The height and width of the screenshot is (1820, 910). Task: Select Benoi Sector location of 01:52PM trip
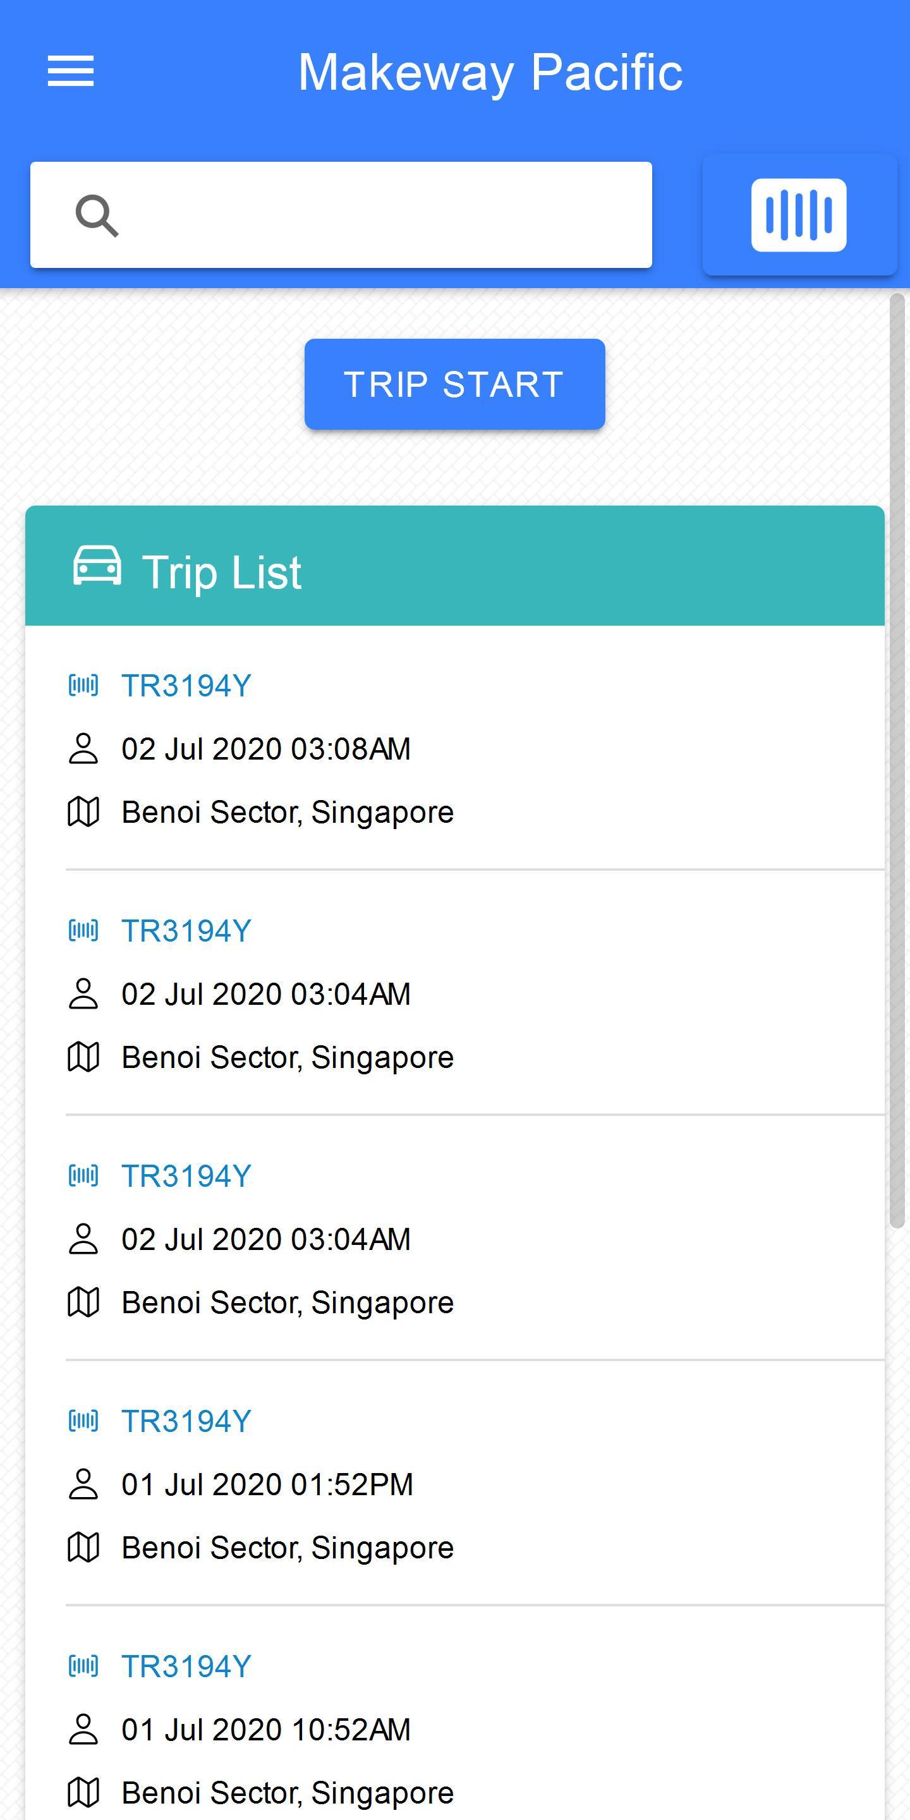click(288, 1547)
